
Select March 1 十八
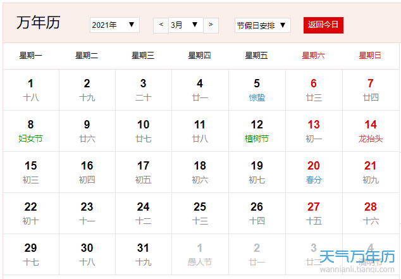pos(31,90)
